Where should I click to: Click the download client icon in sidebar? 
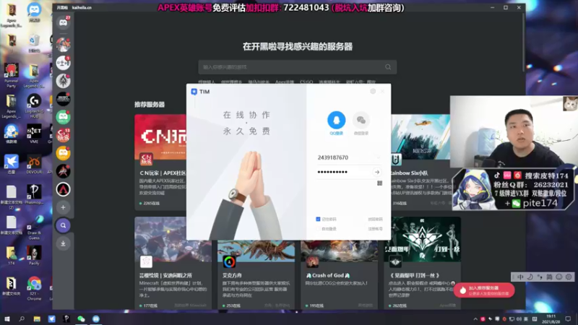[x=64, y=243]
